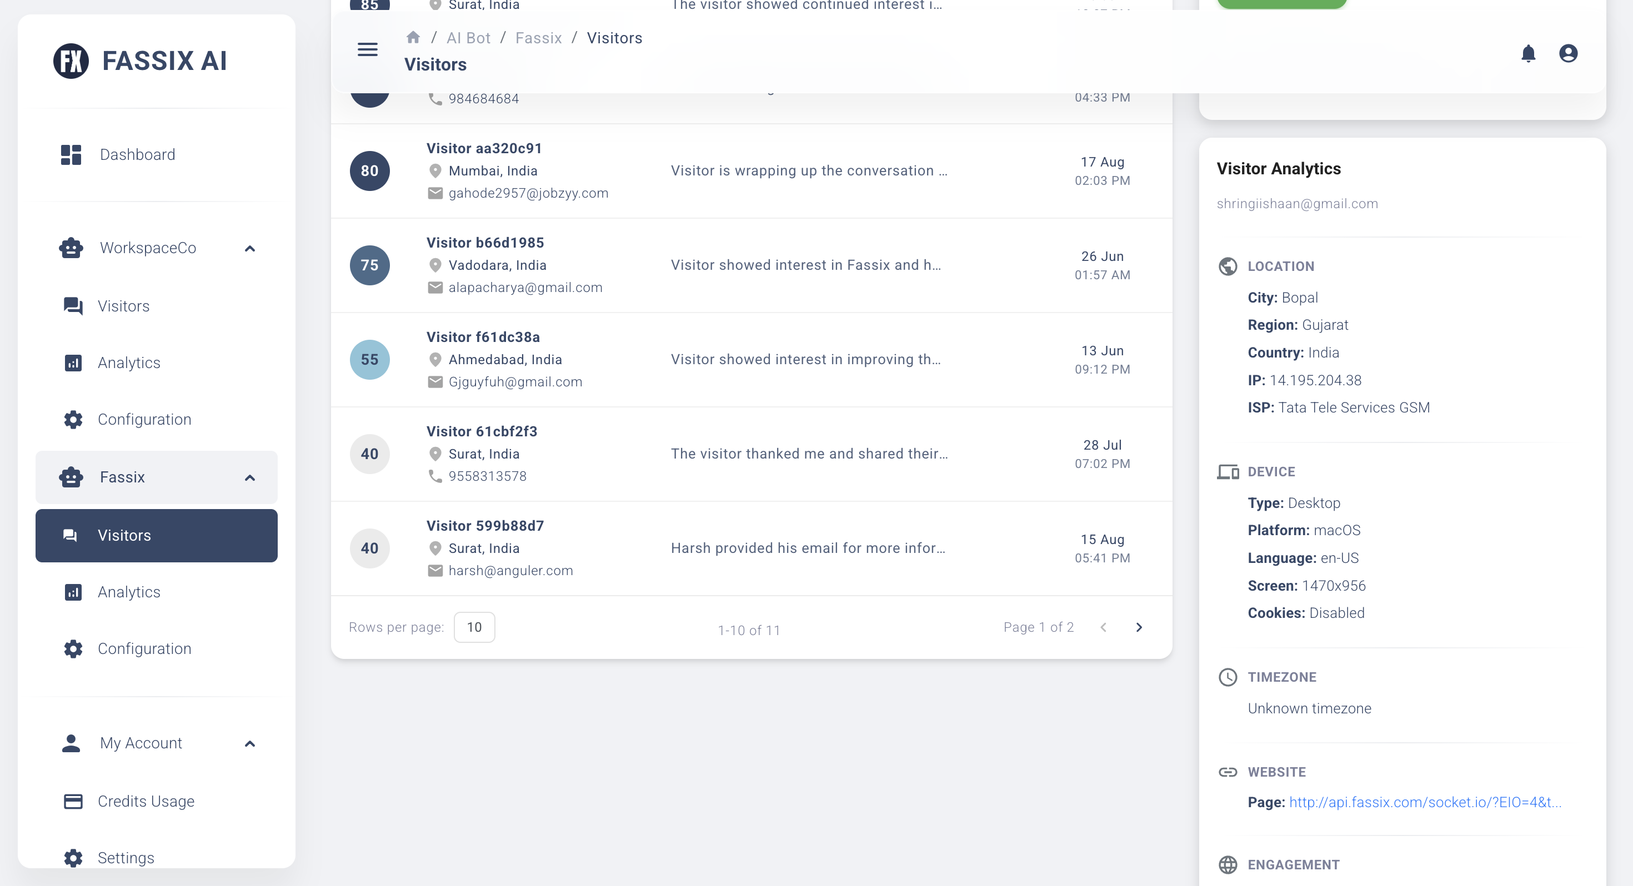Screen dimensions: 1633x886
Task: Collapse the My Account section
Action: tap(250, 743)
